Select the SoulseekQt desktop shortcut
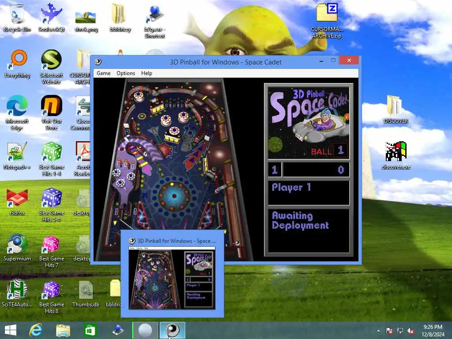Viewport: 452px width, 339px height. (51, 18)
